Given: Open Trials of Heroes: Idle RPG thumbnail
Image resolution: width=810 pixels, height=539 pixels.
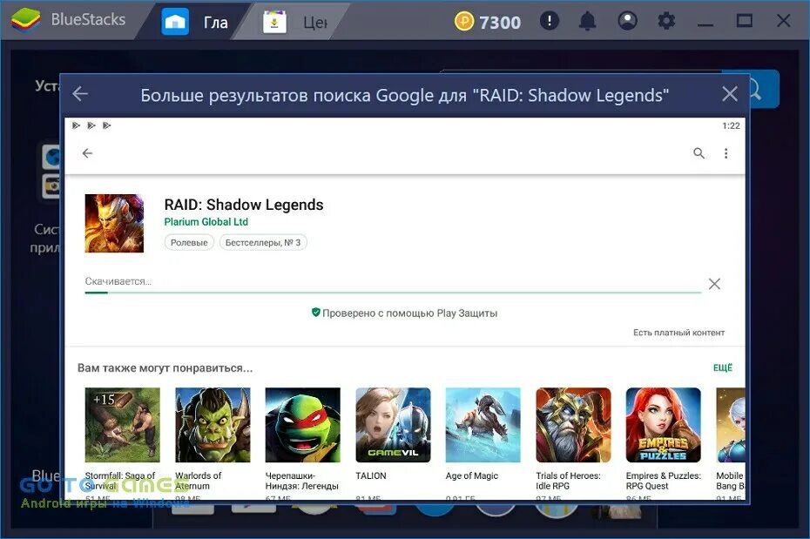Looking at the screenshot, I should pyautogui.click(x=573, y=425).
